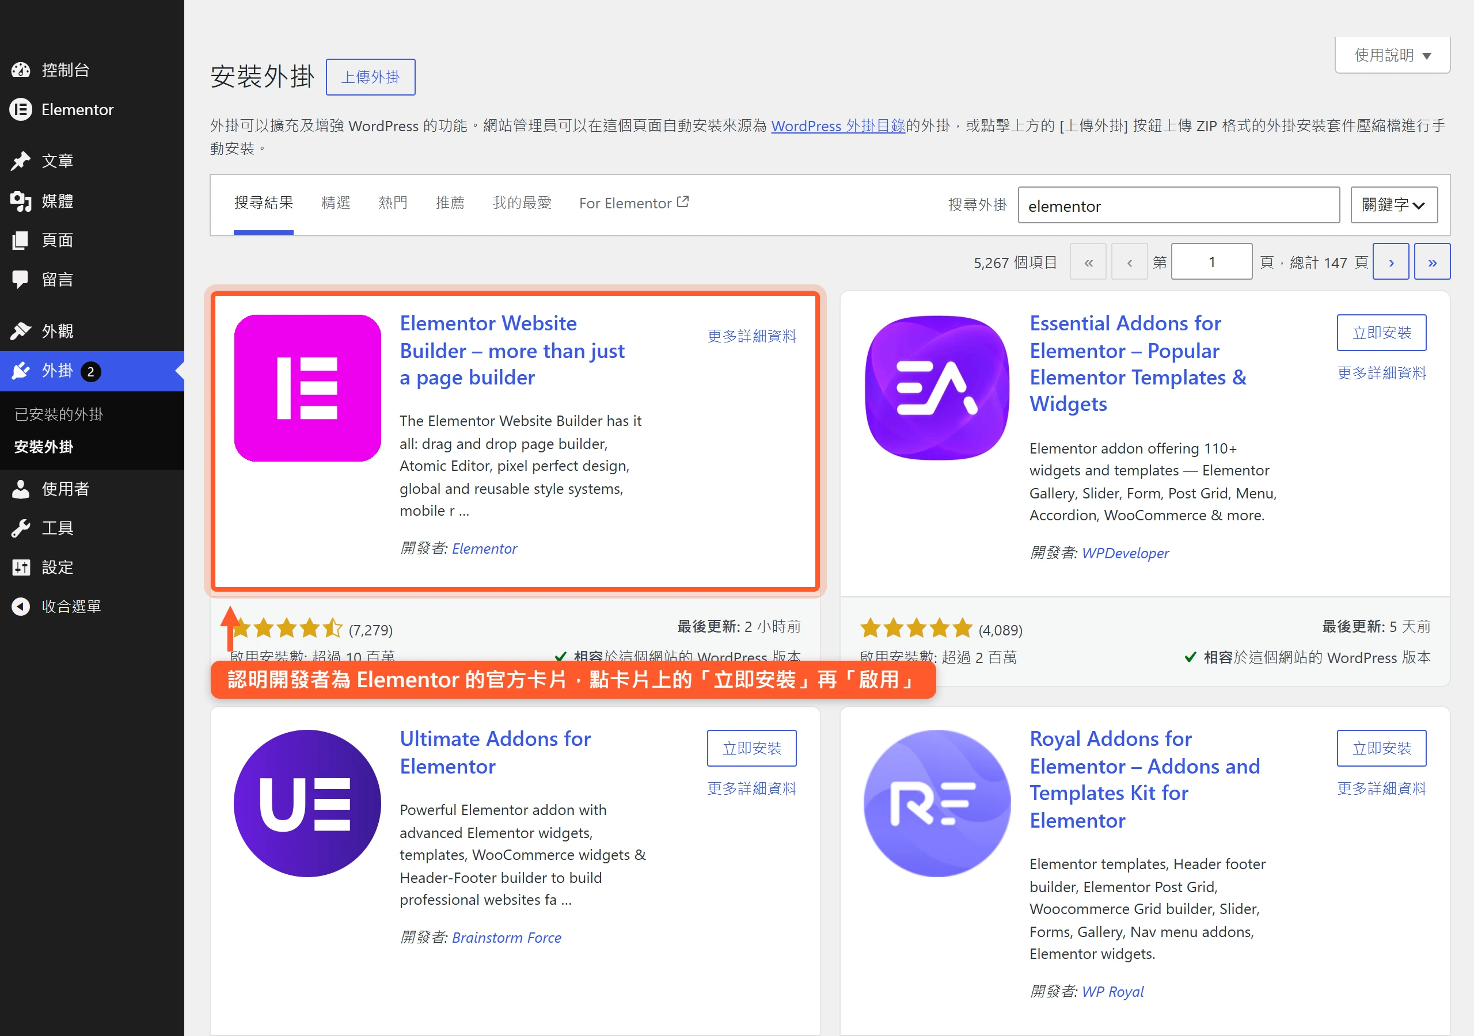Open Ultimate Addons for Elementor title link
This screenshot has height=1036, width=1474.
click(495, 752)
